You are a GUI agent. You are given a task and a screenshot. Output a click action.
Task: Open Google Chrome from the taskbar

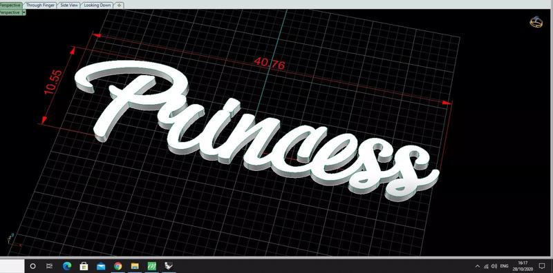pyautogui.click(x=118, y=266)
